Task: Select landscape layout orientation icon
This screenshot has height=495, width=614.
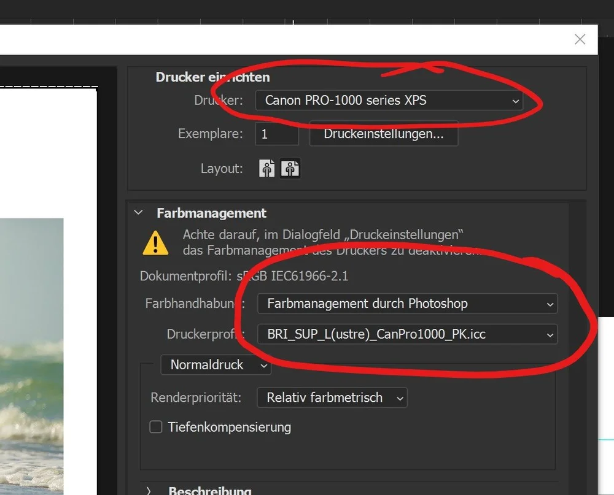Action: [290, 169]
